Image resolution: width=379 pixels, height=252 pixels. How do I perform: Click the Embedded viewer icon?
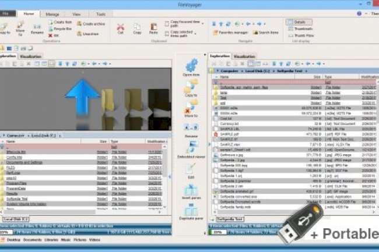(191, 145)
